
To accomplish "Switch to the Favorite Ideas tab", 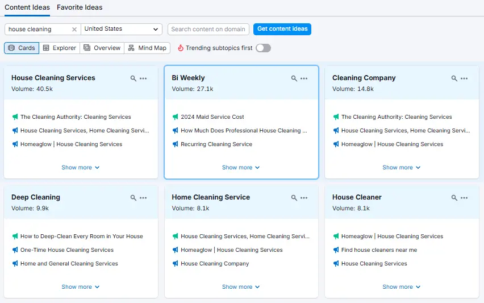I will pyautogui.click(x=80, y=7).
